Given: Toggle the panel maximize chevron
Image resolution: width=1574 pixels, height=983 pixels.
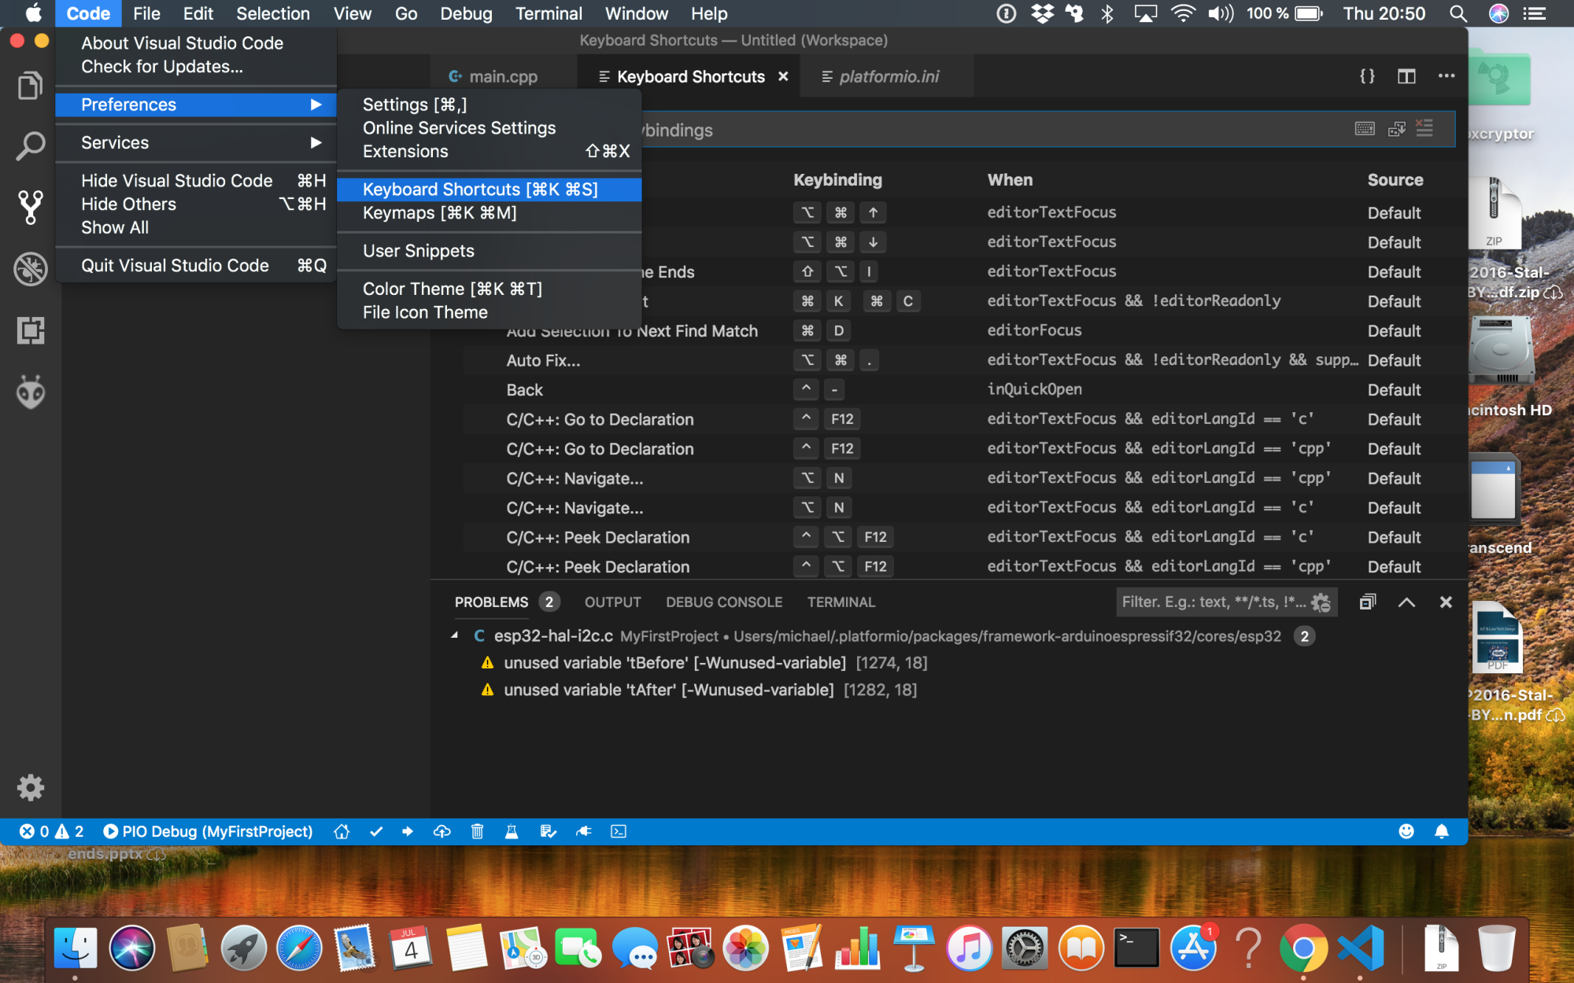Looking at the screenshot, I should pos(1406,602).
